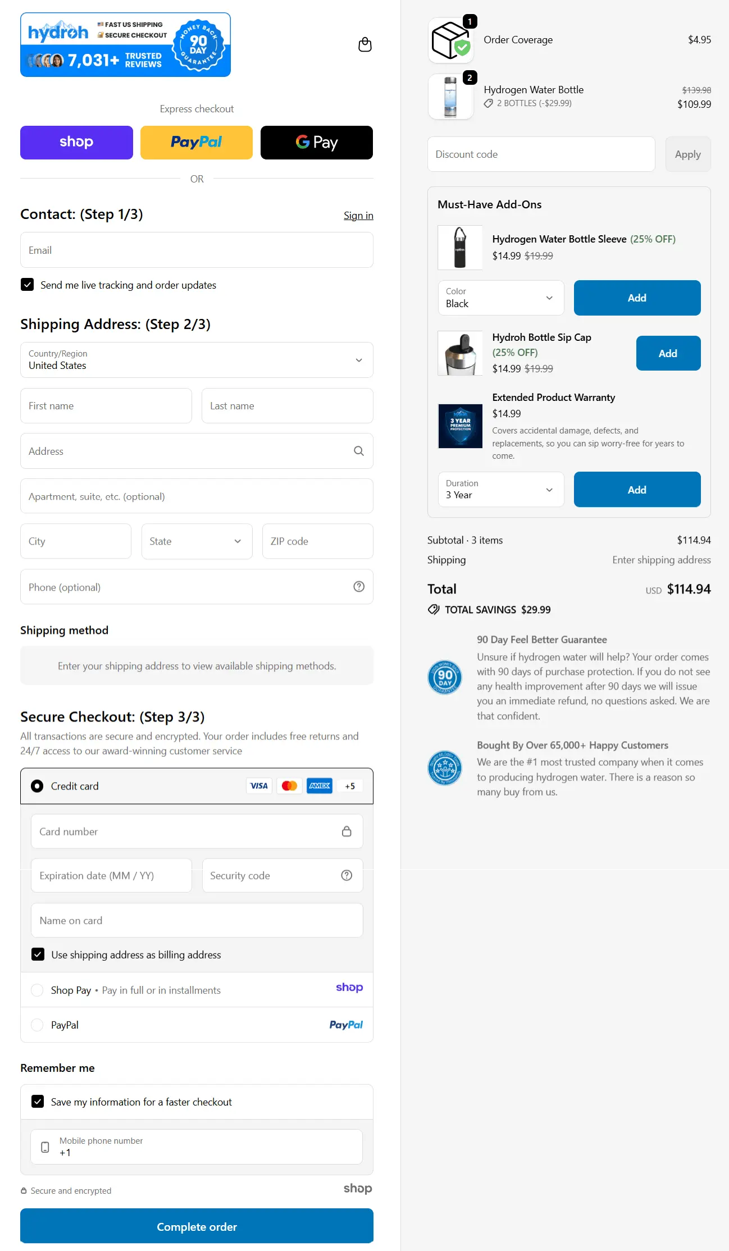Open the Country/Region dropdown
Image resolution: width=729 pixels, height=1251 pixels.
(x=197, y=360)
